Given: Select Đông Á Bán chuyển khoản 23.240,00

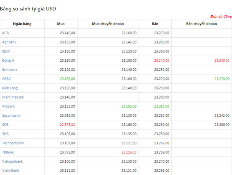Looking at the screenshot, I should [222, 60].
